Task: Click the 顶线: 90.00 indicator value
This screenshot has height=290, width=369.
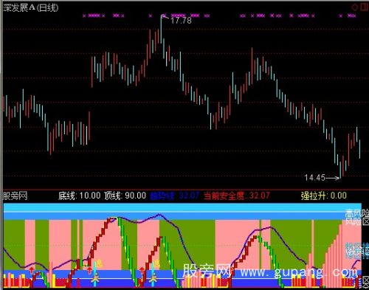Action: coord(125,196)
